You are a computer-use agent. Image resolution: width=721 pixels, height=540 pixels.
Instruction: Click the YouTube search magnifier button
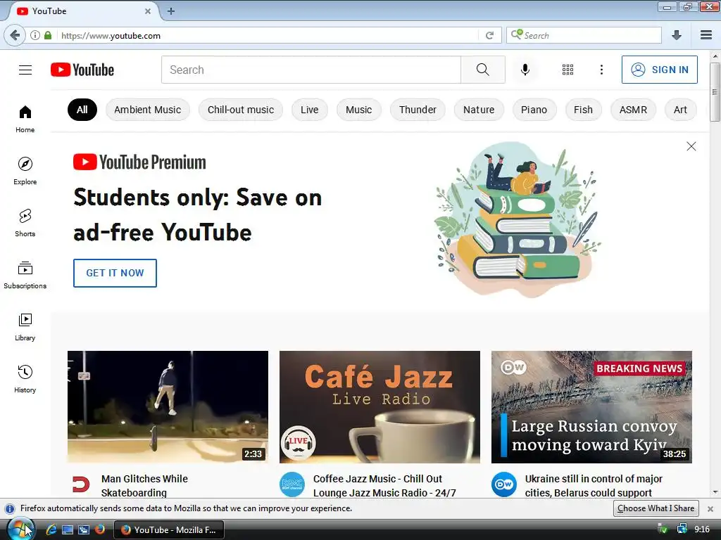(x=483, y=70)
